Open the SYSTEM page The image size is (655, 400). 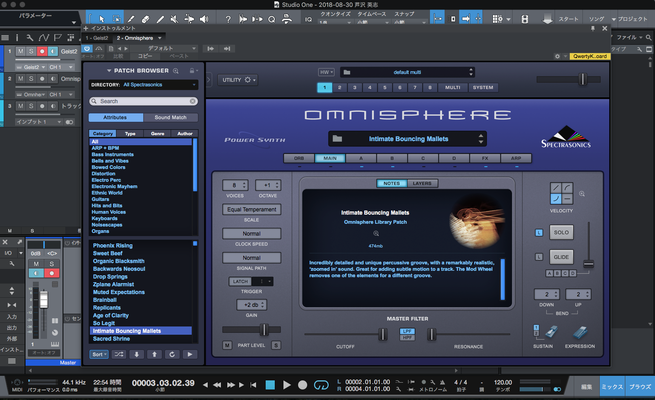coord(483,88)
